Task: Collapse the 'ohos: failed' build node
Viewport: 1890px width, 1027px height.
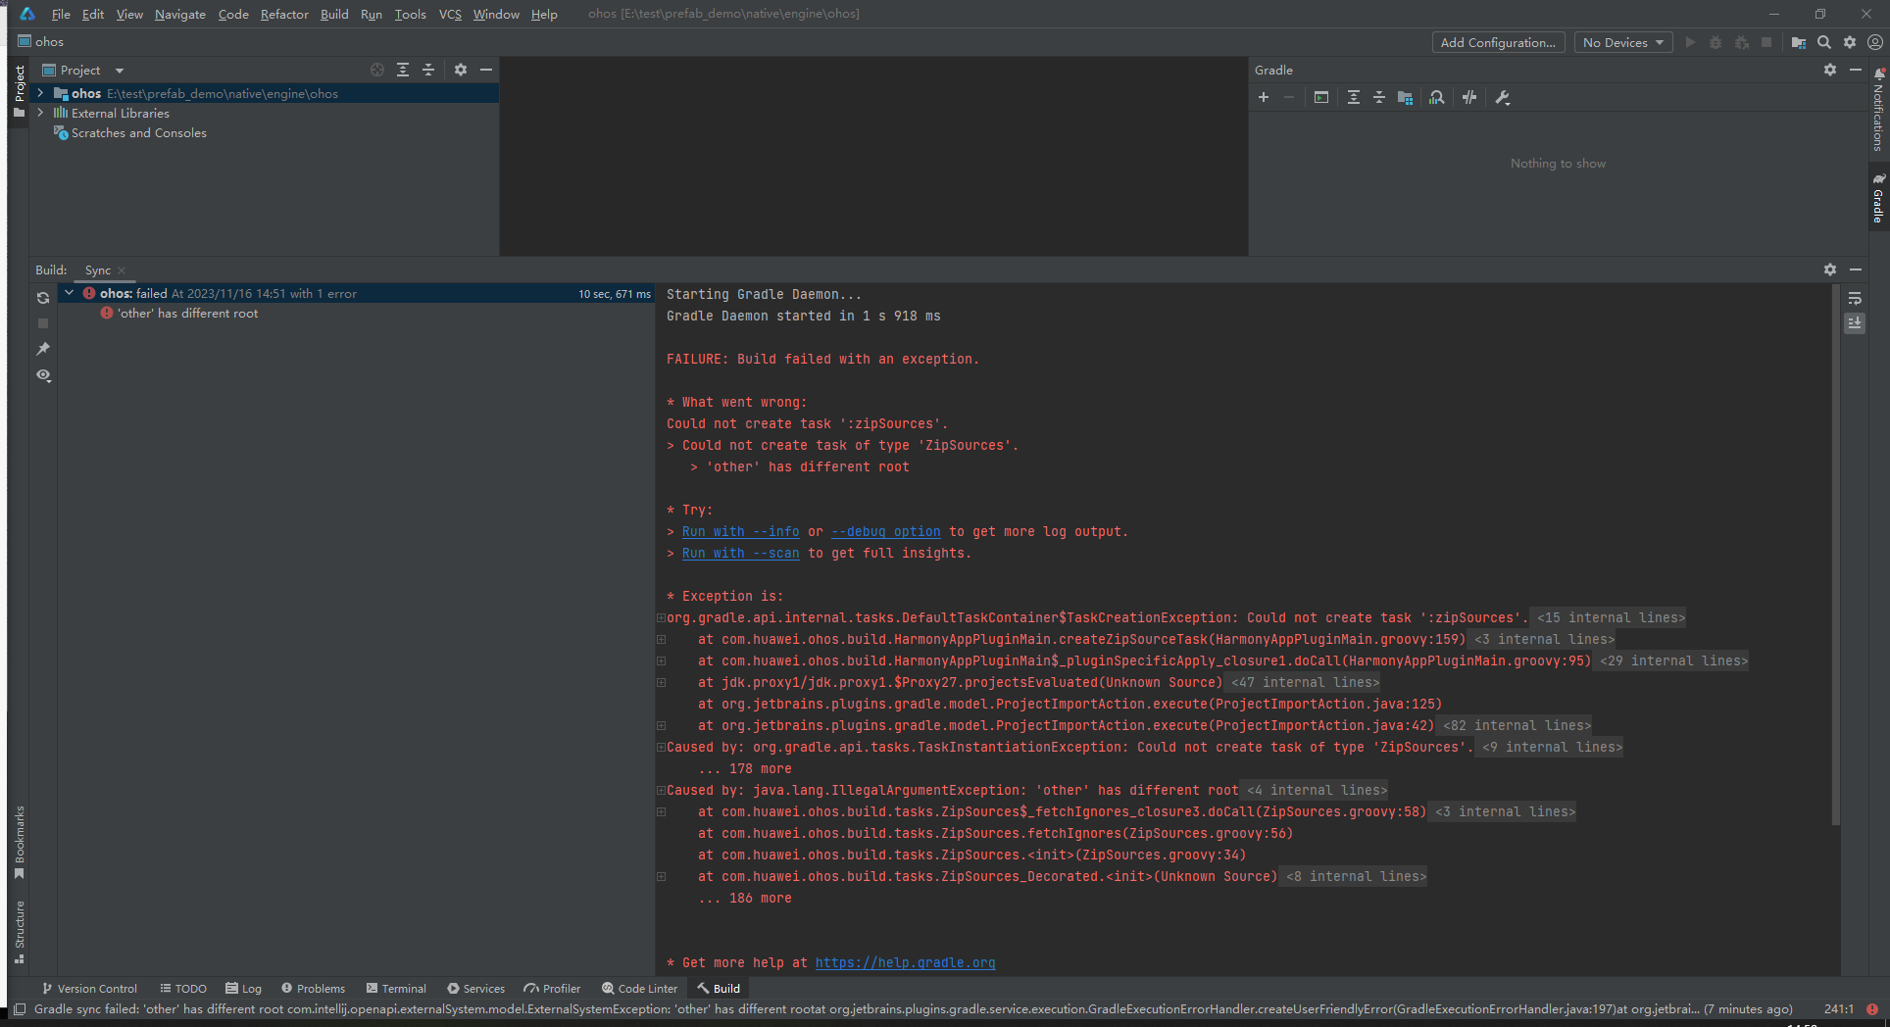Action: click(70, 293)
